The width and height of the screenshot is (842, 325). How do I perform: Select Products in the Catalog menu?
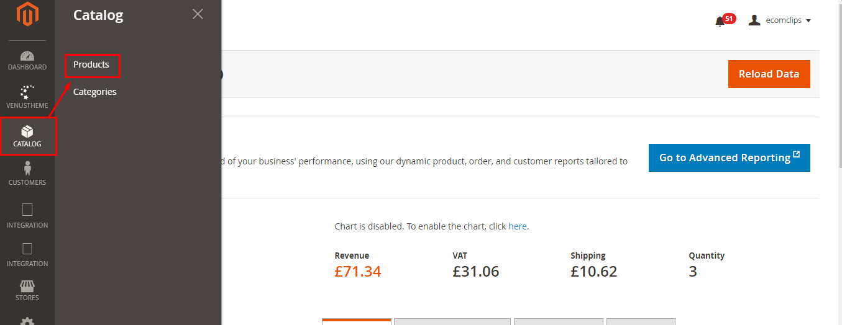click(x=91, y=65)
